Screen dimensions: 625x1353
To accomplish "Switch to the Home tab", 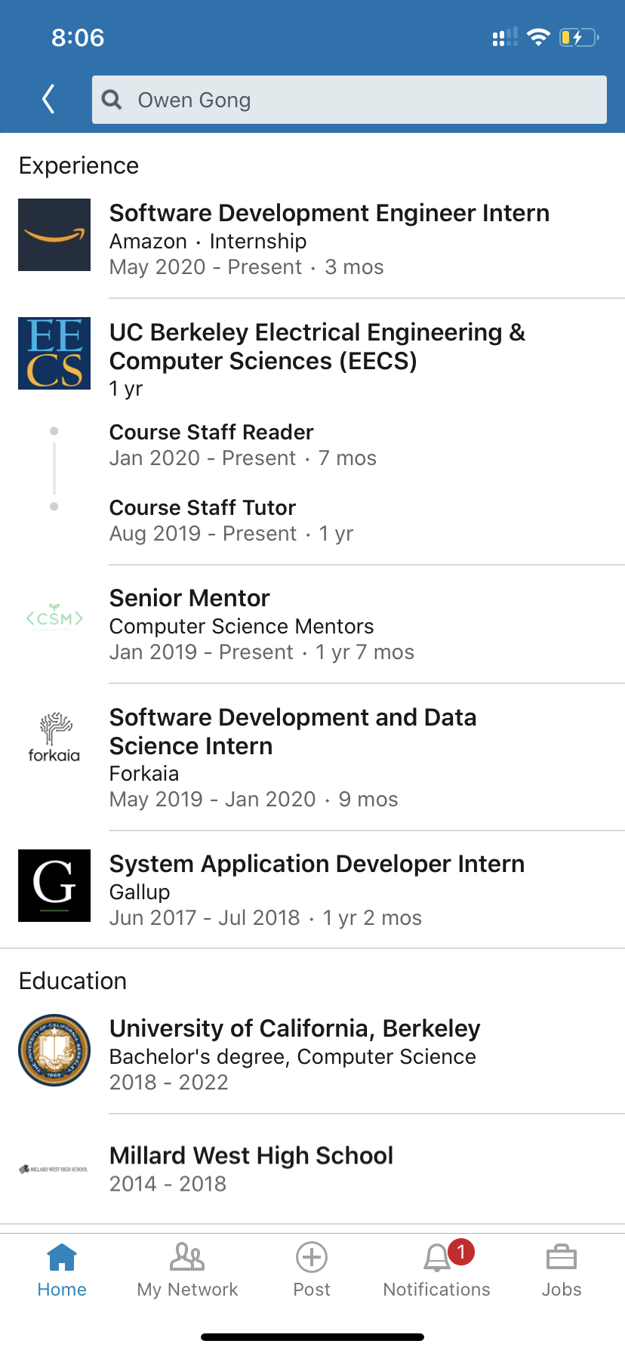I will 62,1270.
